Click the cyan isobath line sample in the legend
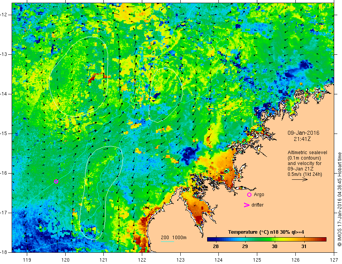Screen dimensions: 342x264 pyautogui.click(x=168, y=242)
